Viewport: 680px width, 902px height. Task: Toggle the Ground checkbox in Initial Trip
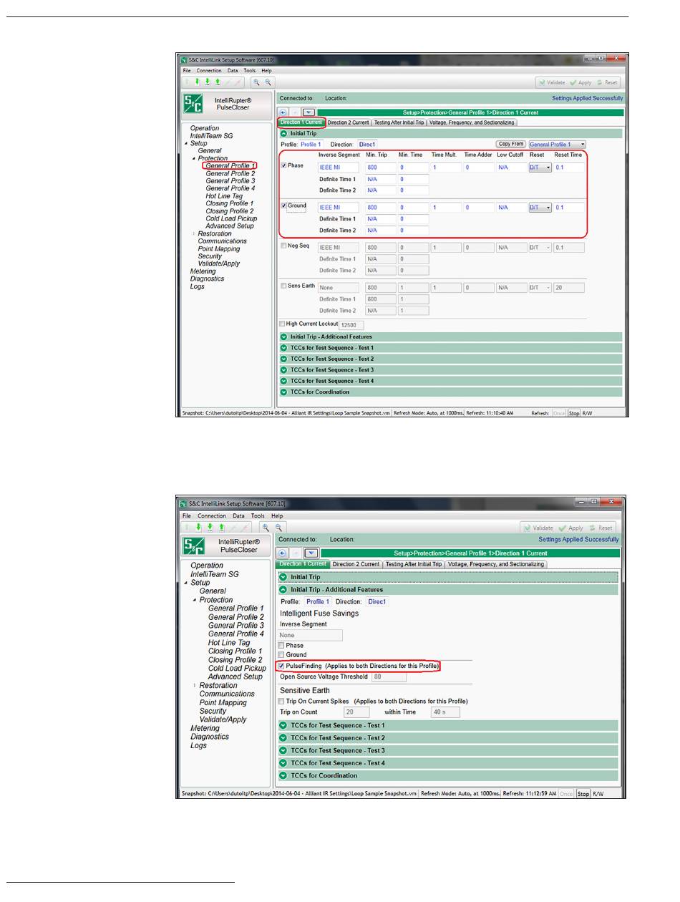(x=284, y=206)
